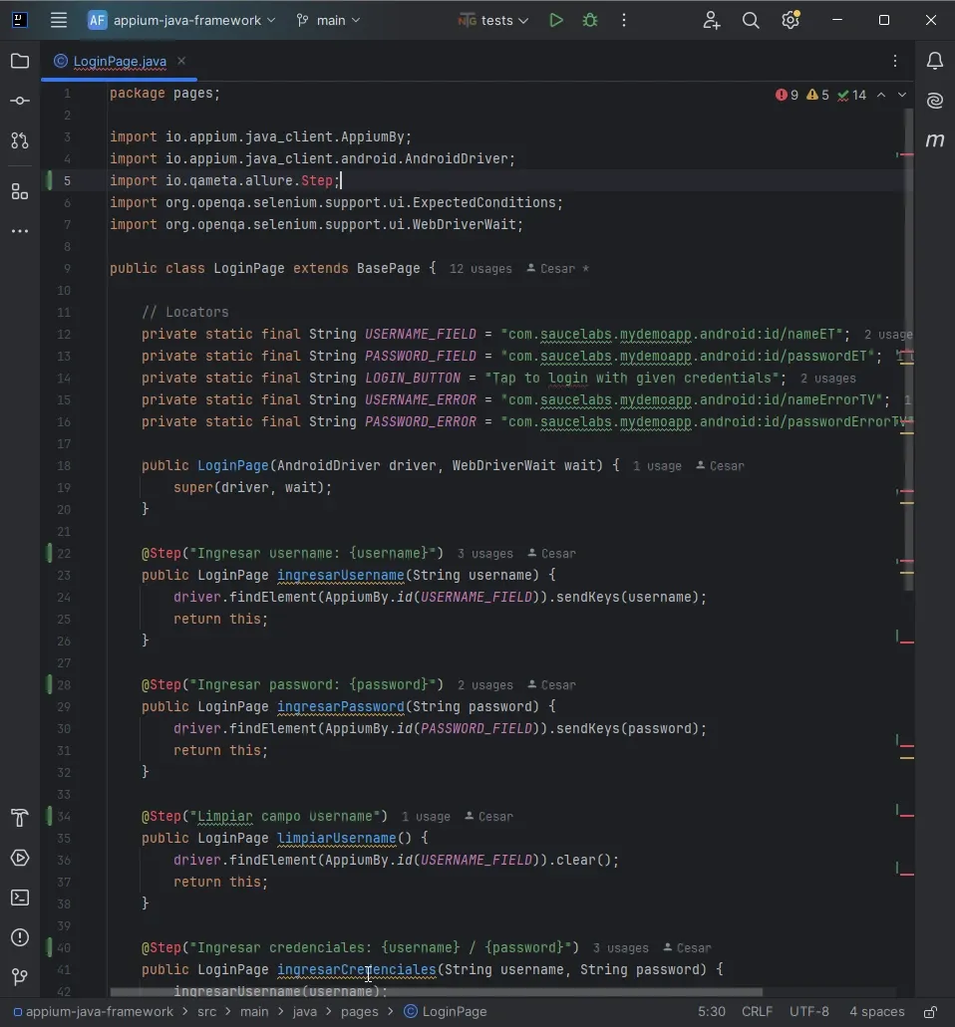Click the LoginPage breadcrumb
This screenshot has width=955, height=1027.
click(446, 1012)
